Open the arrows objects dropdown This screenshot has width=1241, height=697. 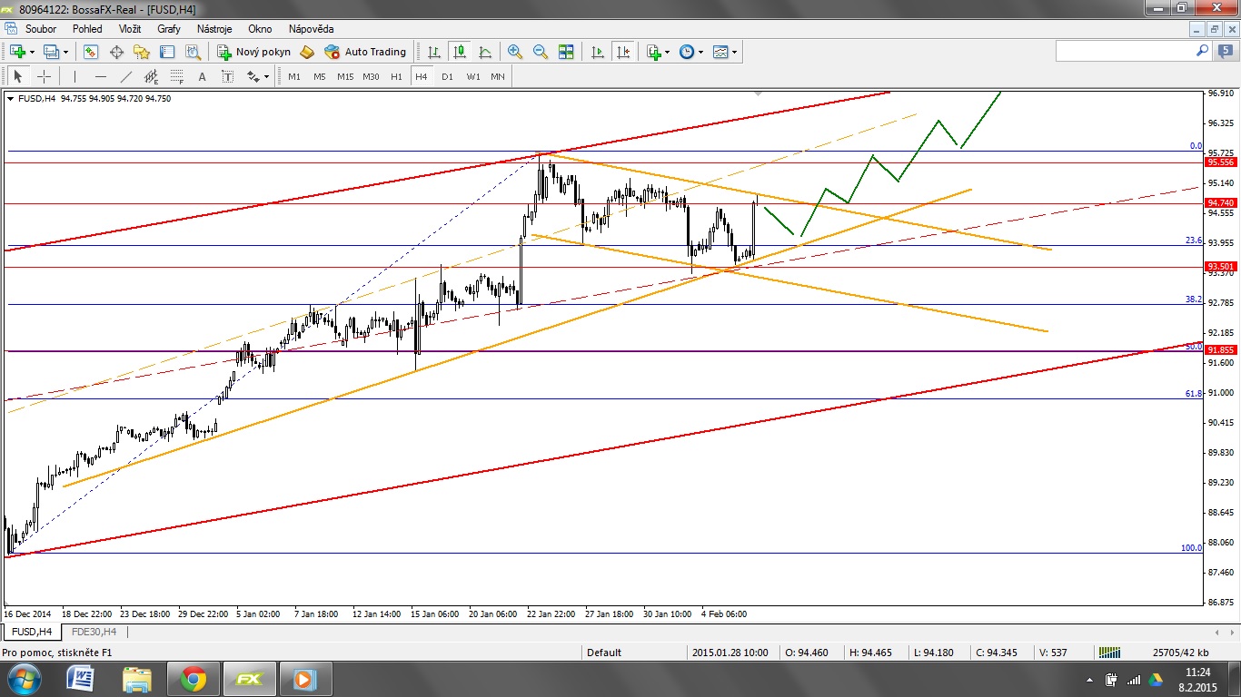266,76
